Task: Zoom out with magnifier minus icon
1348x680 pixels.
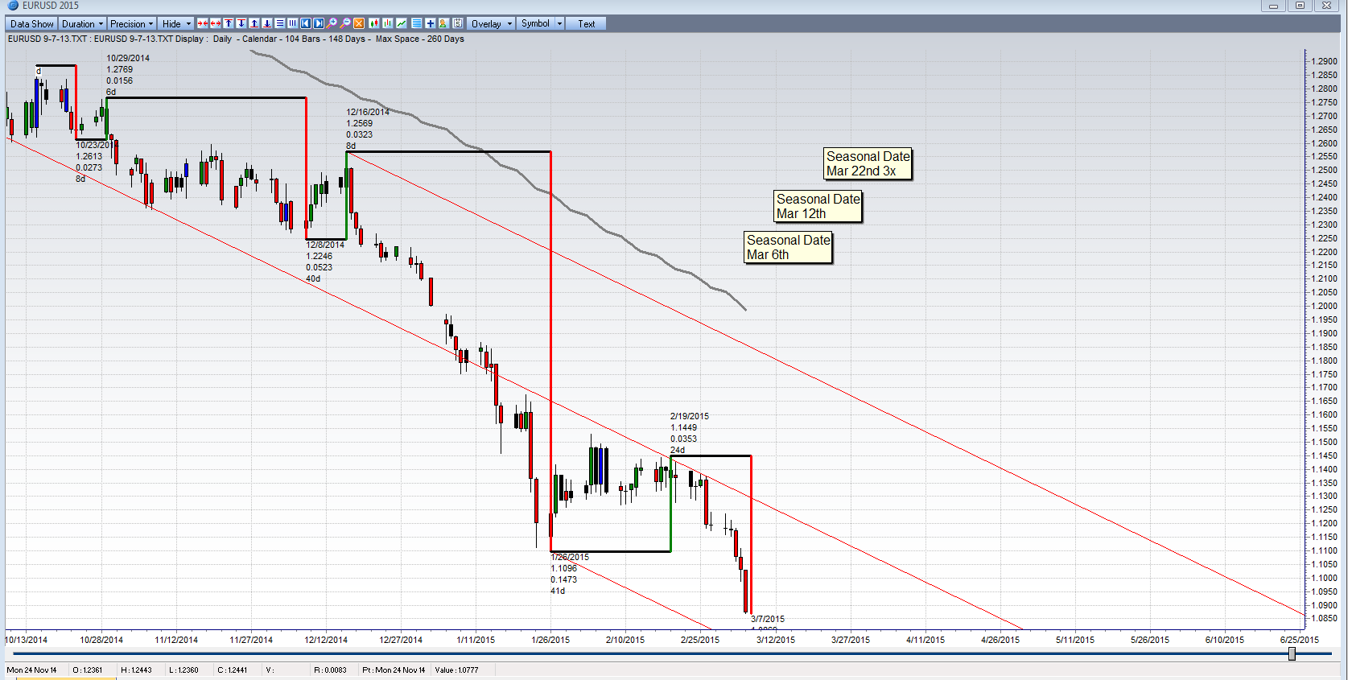Action: 345,23
